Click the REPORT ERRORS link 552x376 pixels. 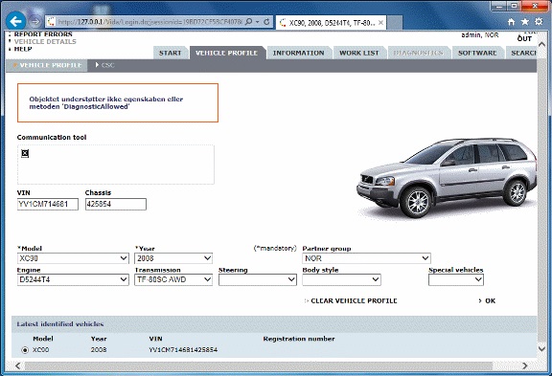tap(43, 34)
